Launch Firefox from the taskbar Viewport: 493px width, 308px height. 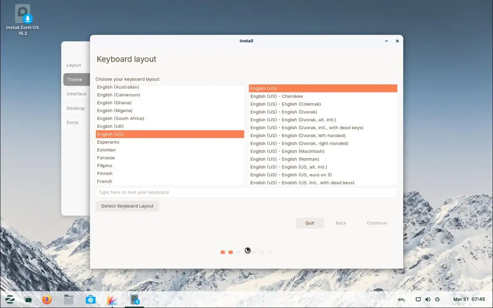[x=47, y=299]
